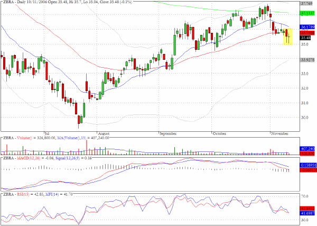Image resolution: width=317 pixels, height=226 pixels.
Task: Click the MA(Volume(),15) label in volume panel
Action: point(71,138)
